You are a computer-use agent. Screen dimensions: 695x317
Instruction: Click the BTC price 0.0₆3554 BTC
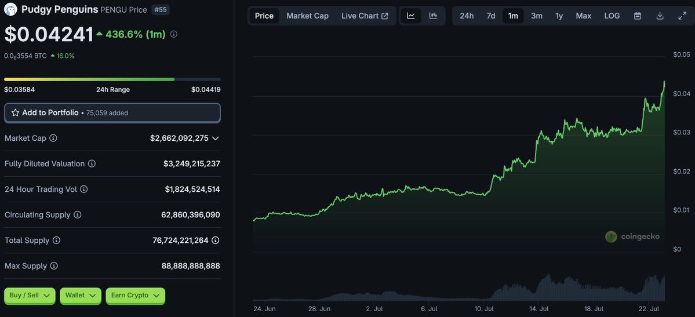26,56
